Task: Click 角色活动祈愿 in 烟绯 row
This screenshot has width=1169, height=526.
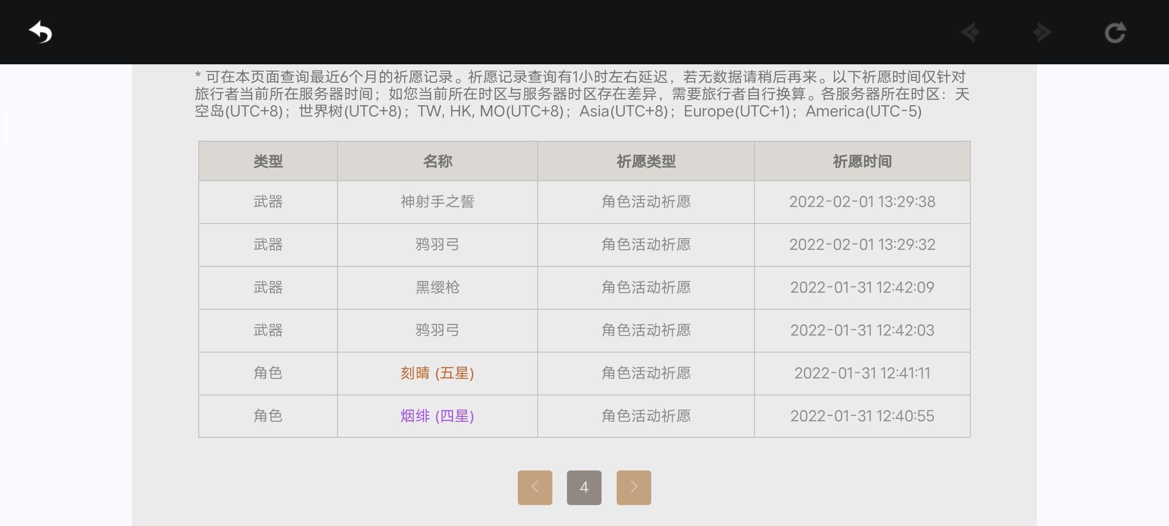Action: tap(646, 416)
